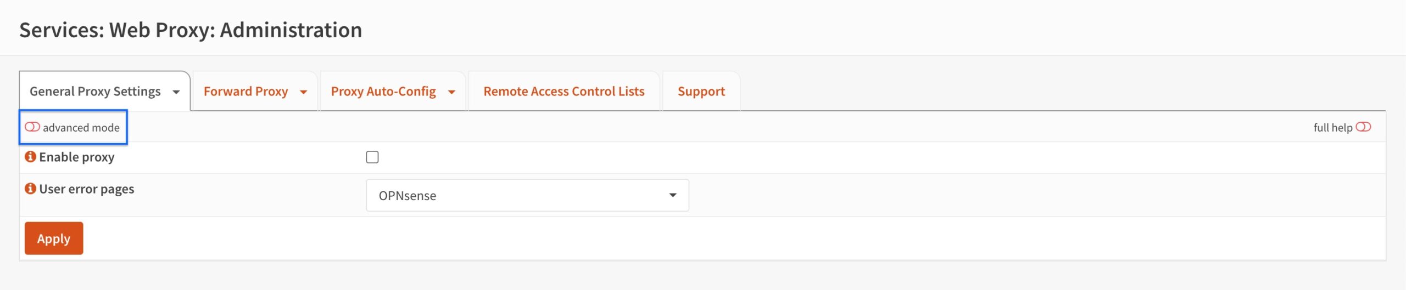Expand the Proxy Auto-Config caret arrow
The image size is (1406, 290).
451,92
